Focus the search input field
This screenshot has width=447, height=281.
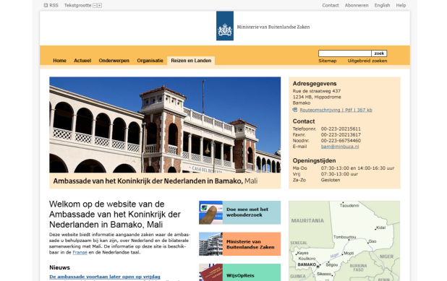coord(345,53)
